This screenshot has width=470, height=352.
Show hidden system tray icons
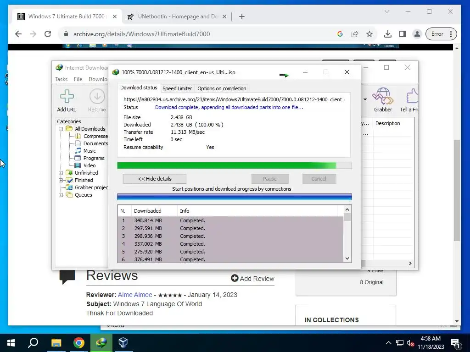(388, 343)
